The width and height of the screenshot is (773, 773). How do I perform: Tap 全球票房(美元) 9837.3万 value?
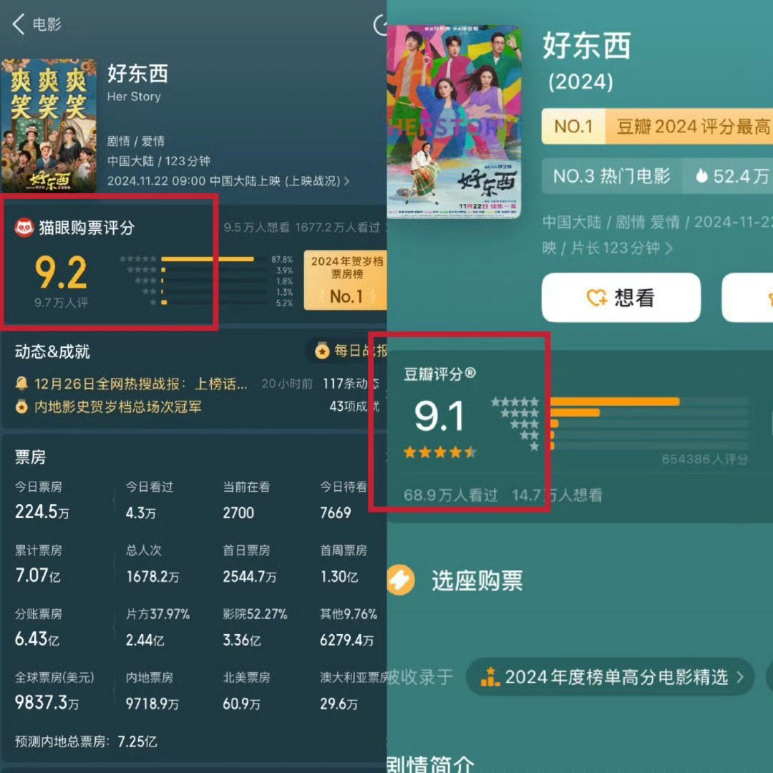pyautogui.click(x=47, y=703)
